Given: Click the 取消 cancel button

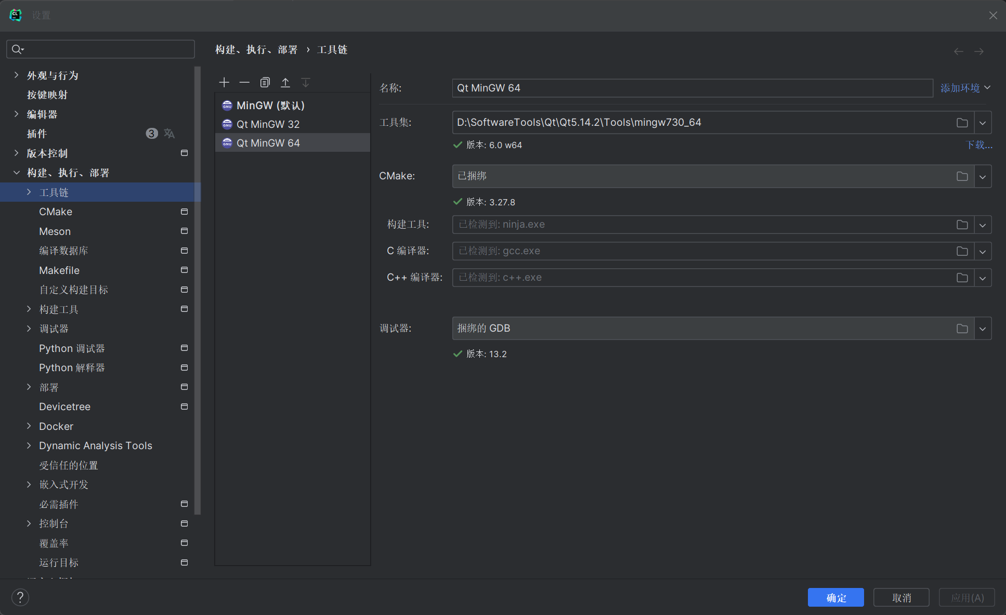Looking at the screenshot, I should point(902,597).
